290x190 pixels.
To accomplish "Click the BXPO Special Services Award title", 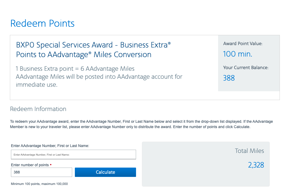I will point(93,50).
